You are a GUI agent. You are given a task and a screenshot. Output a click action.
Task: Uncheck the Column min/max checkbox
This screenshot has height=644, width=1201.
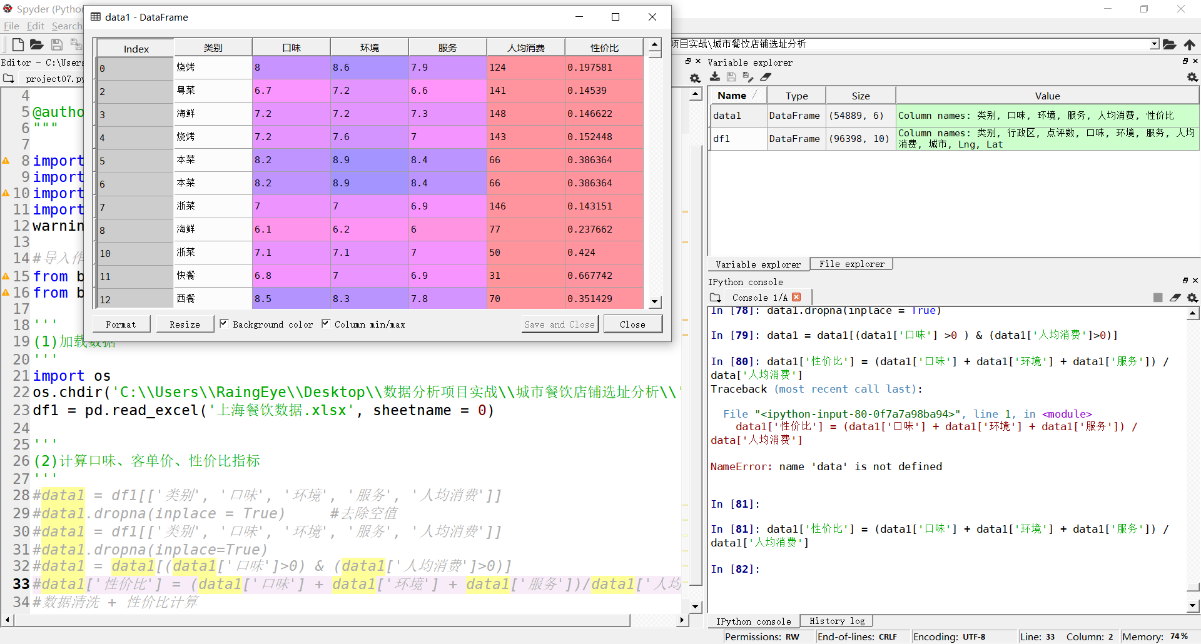[326, 324]
